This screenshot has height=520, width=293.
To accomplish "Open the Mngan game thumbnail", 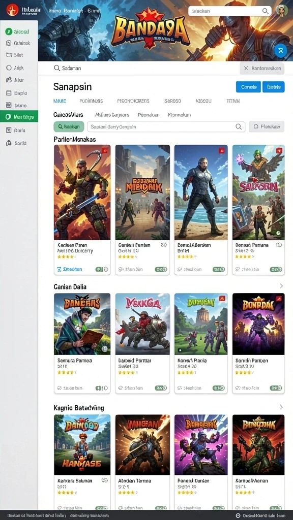I will click(142, 445).
